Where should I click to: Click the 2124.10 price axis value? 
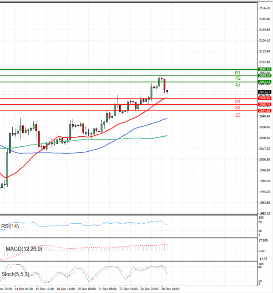point(265,41)
